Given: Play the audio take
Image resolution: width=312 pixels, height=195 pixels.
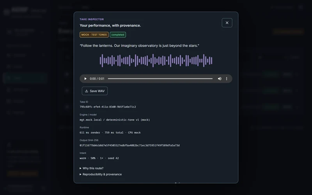Looking at the screenshot, I should tap(85, 79).
